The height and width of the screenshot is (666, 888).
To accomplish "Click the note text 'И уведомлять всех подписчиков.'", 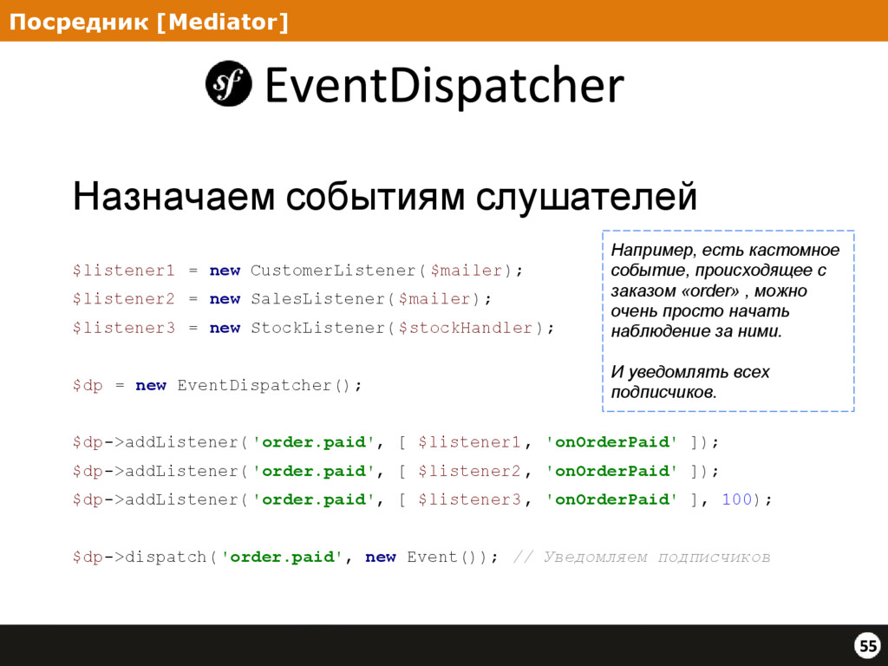I will pos(689,382).
